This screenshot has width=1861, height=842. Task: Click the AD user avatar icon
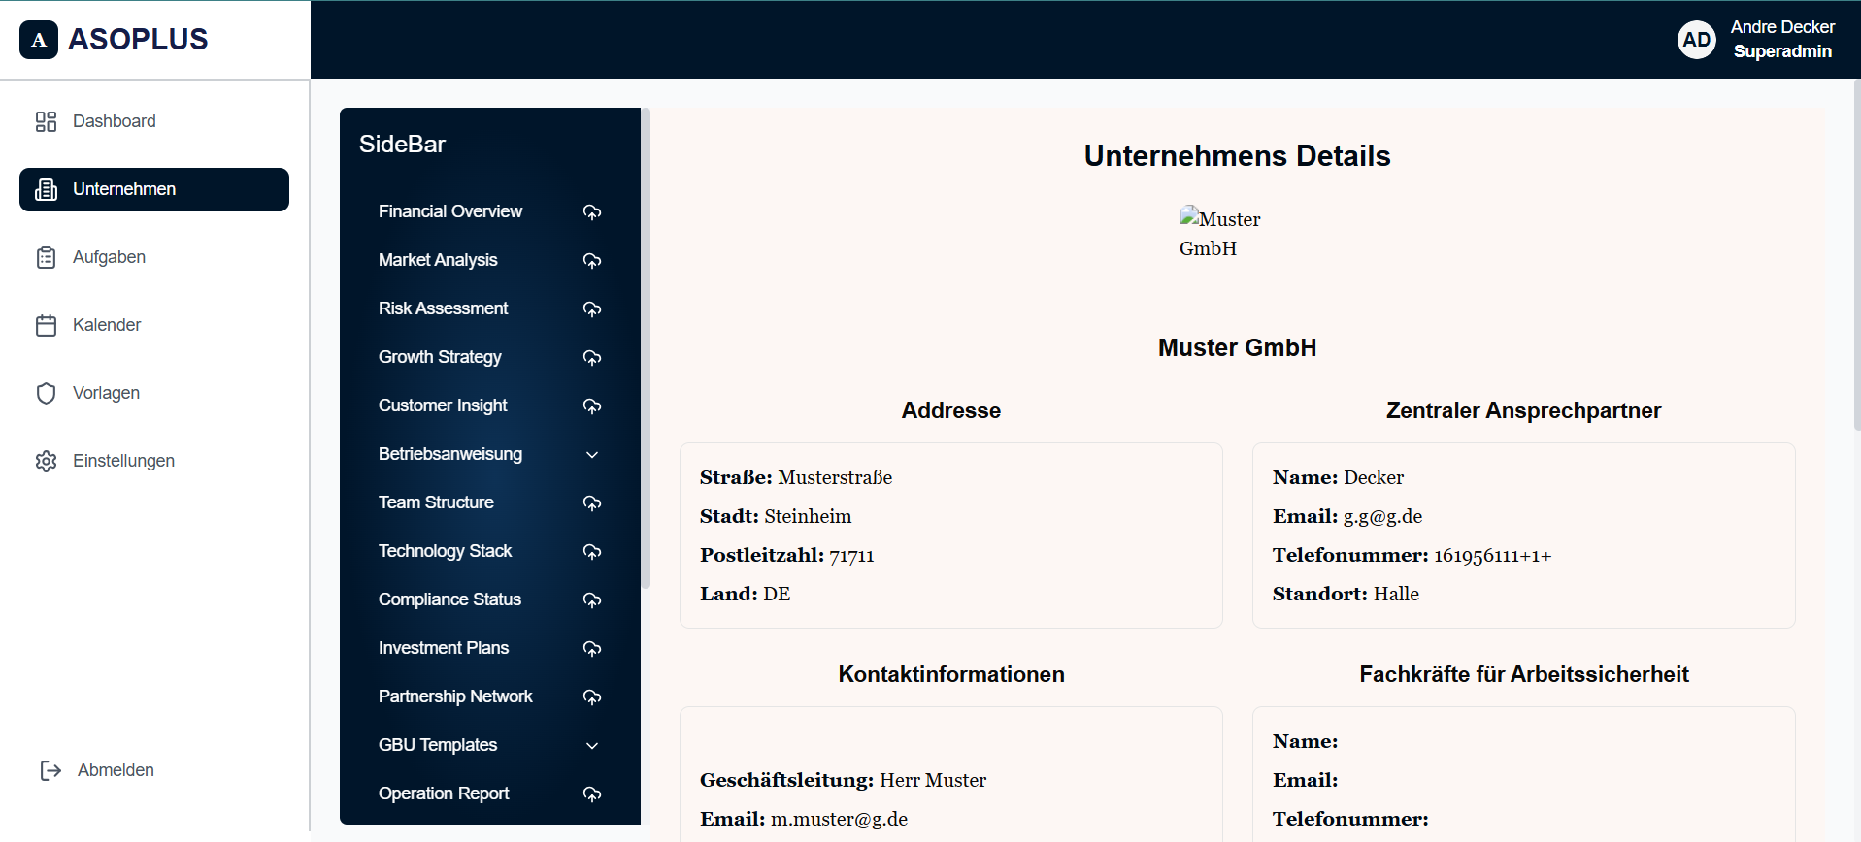[x=1697, y=40]
